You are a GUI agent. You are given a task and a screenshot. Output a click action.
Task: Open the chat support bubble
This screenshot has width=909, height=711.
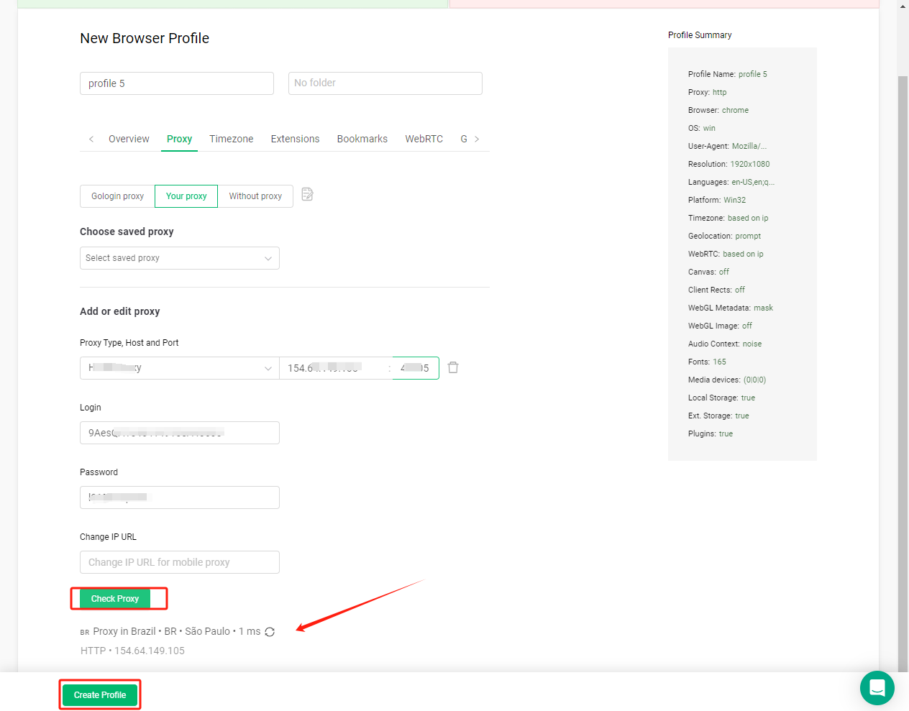coord(877,688)
